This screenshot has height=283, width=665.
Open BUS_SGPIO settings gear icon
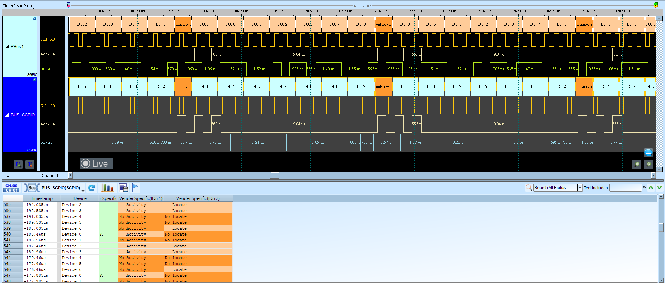(35, 80)
